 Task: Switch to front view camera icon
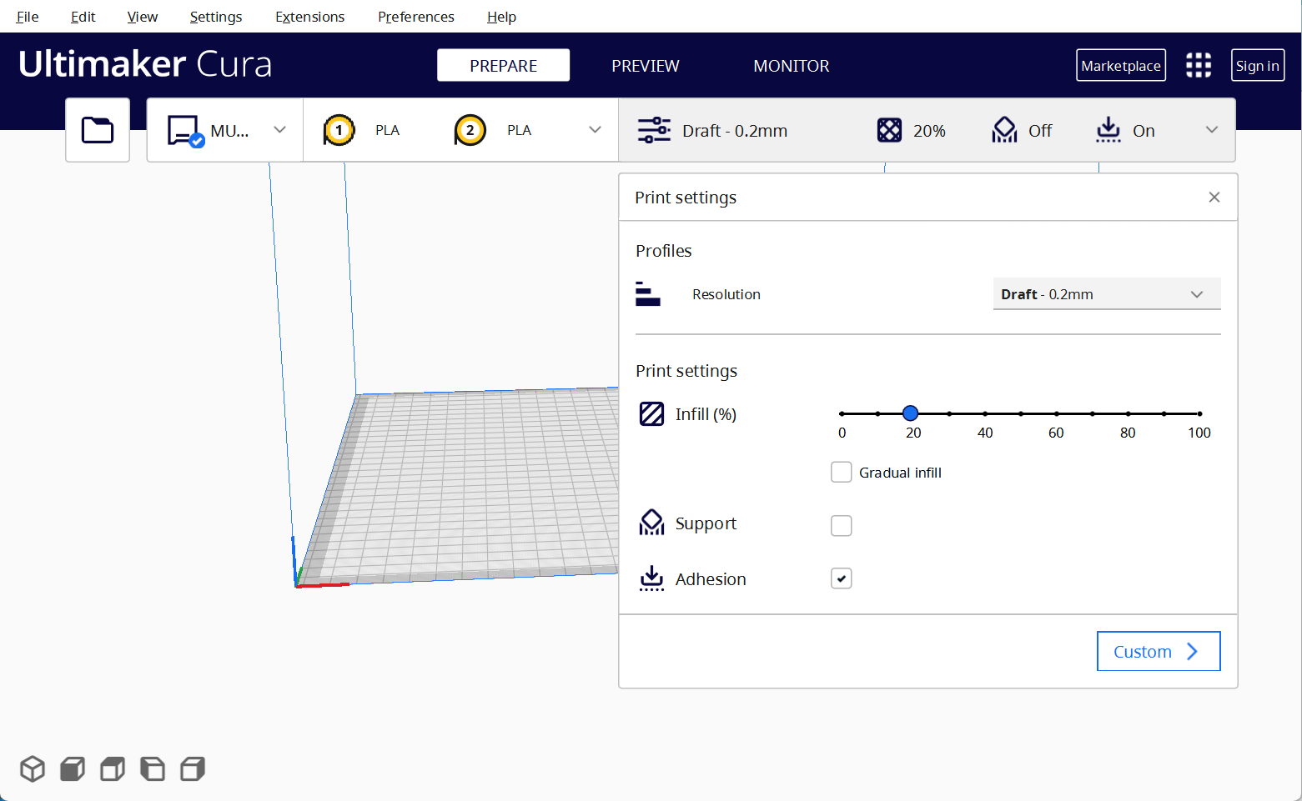coord(73,768)
